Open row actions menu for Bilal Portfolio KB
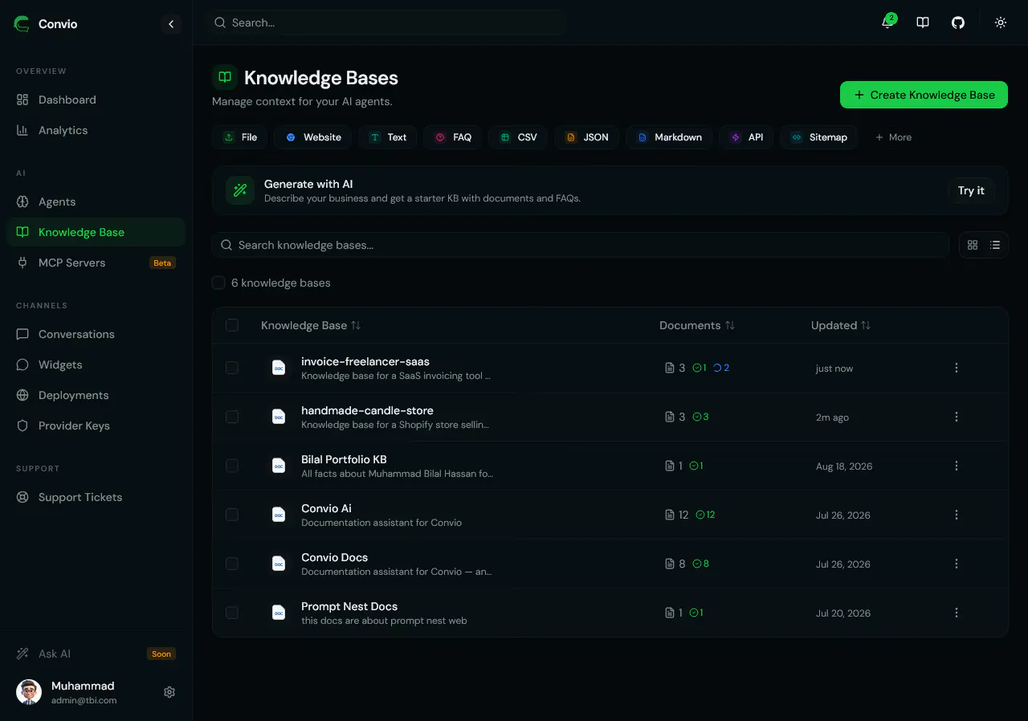This screenshot has height=721, width=1028. pyautogui.click(x=957, y=466)
